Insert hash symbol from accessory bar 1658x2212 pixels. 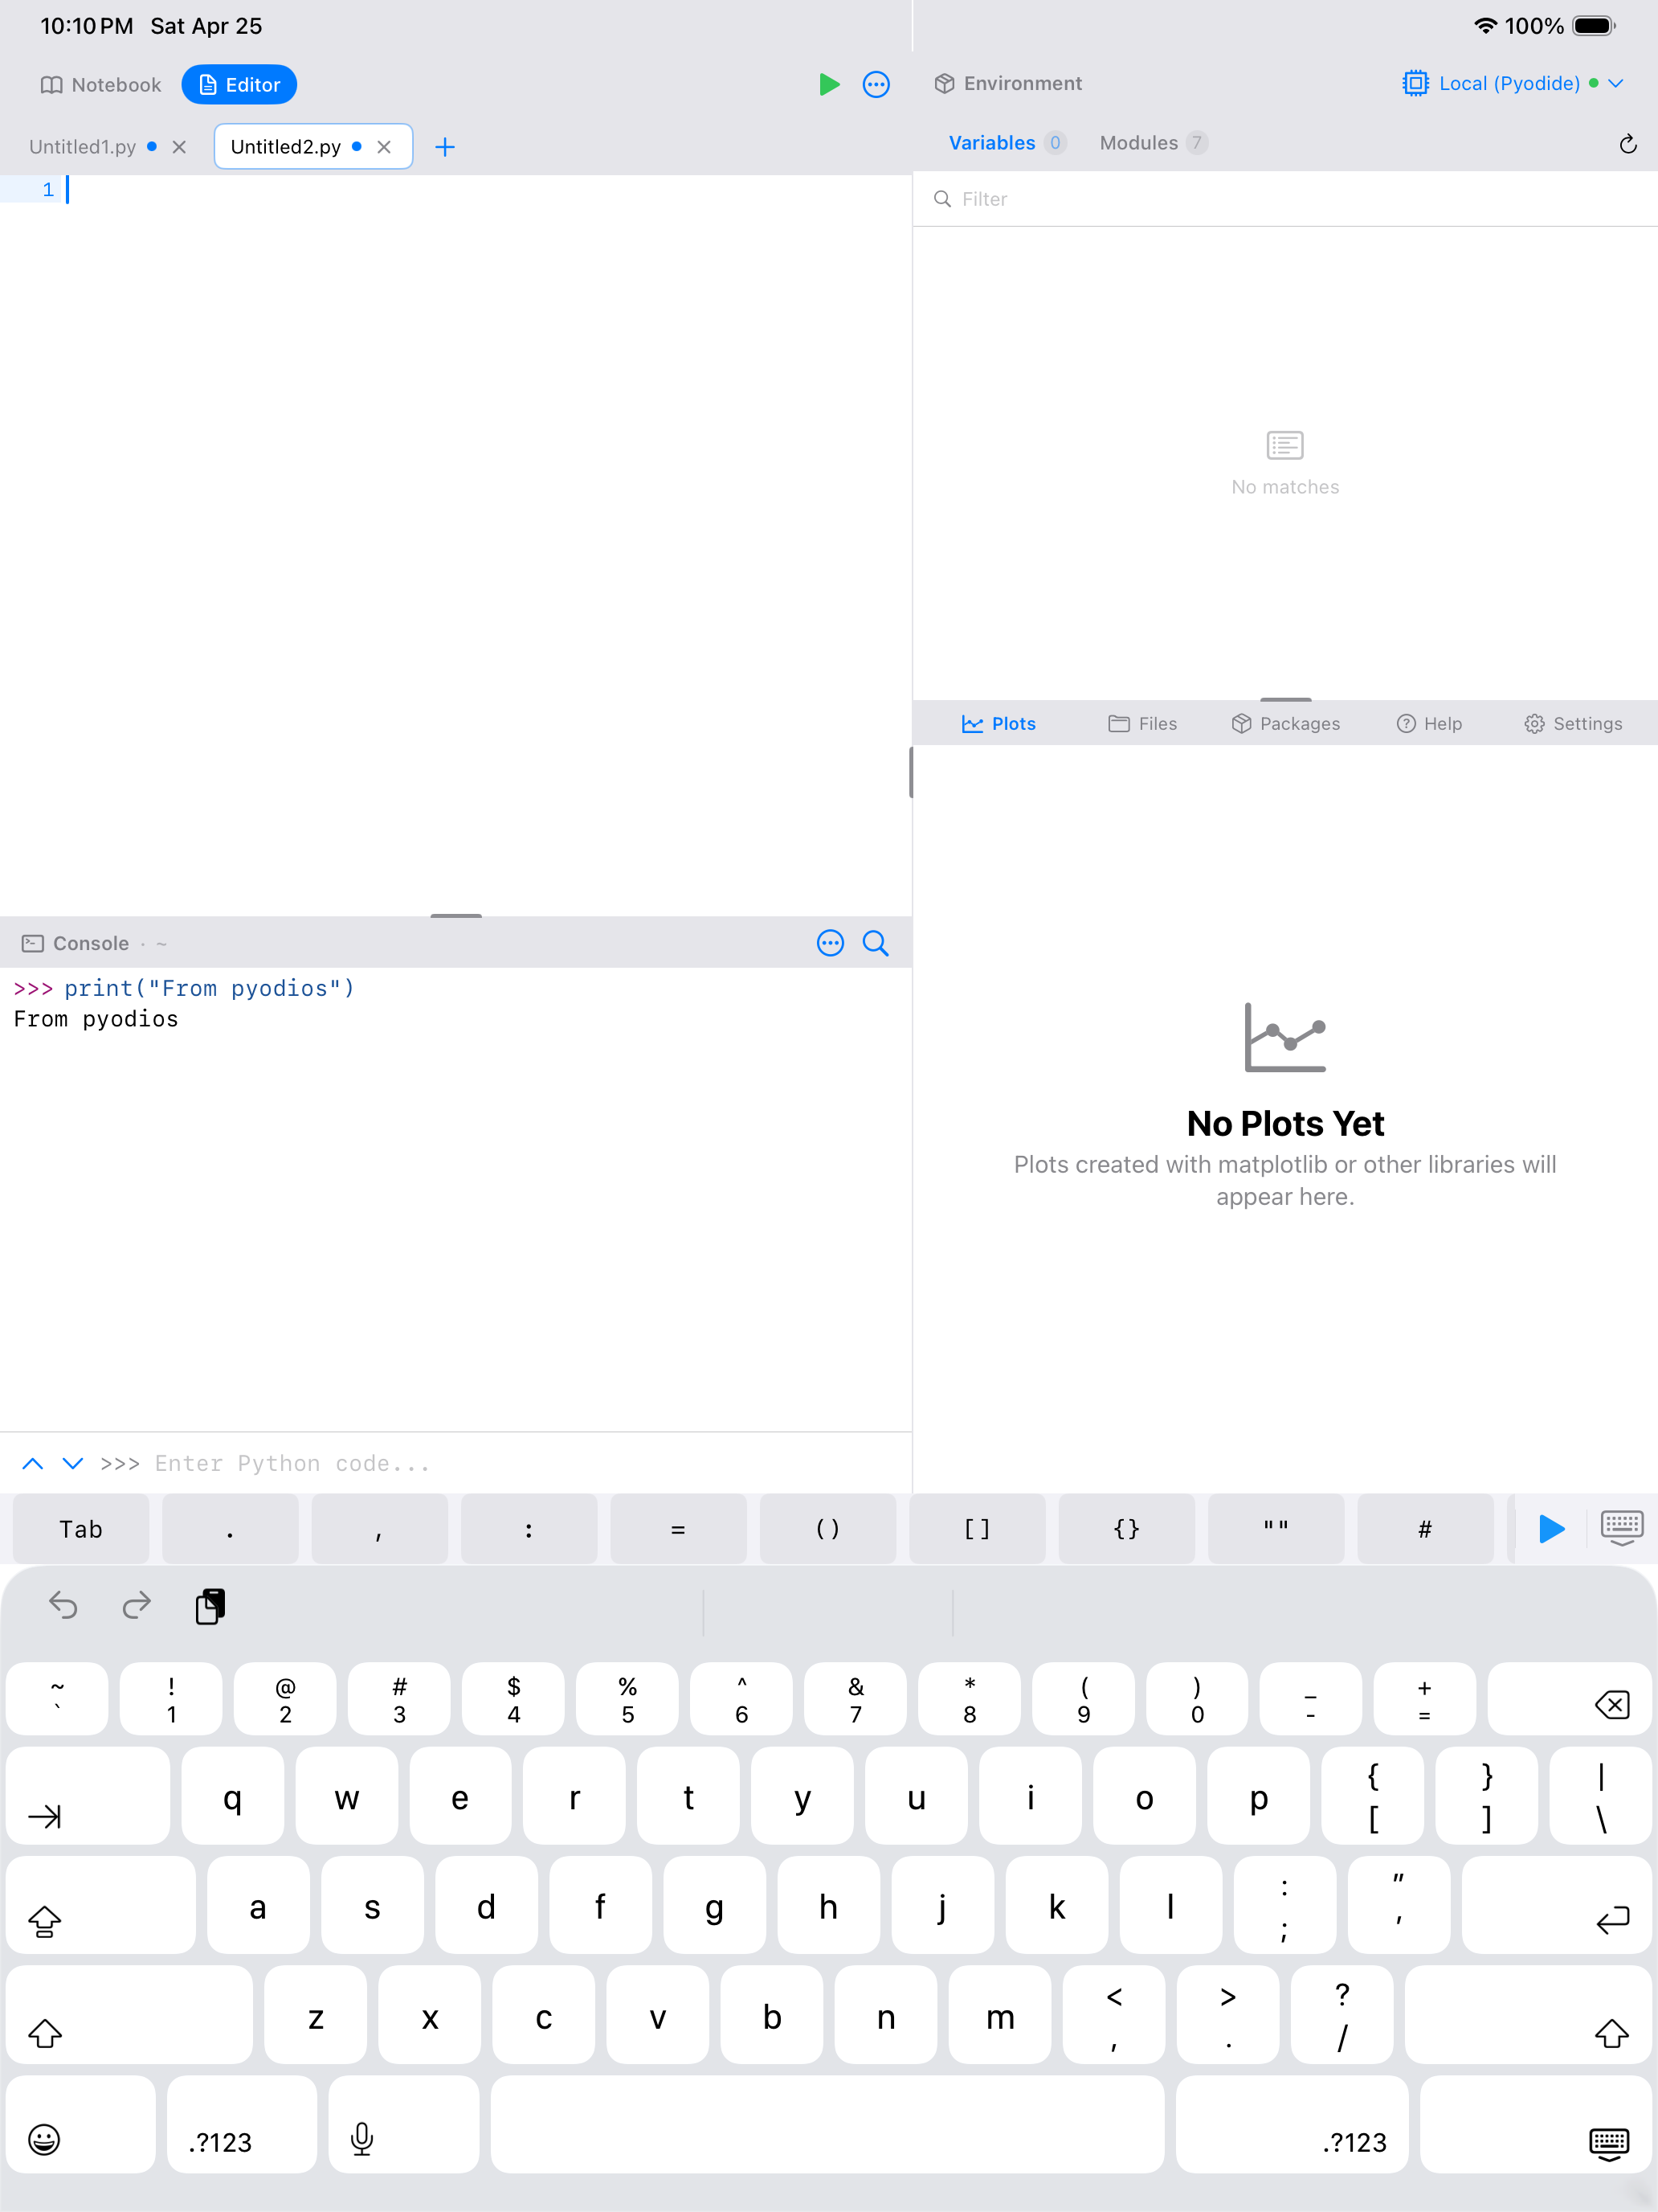pyautogui.click(x=1425, y=1529)
